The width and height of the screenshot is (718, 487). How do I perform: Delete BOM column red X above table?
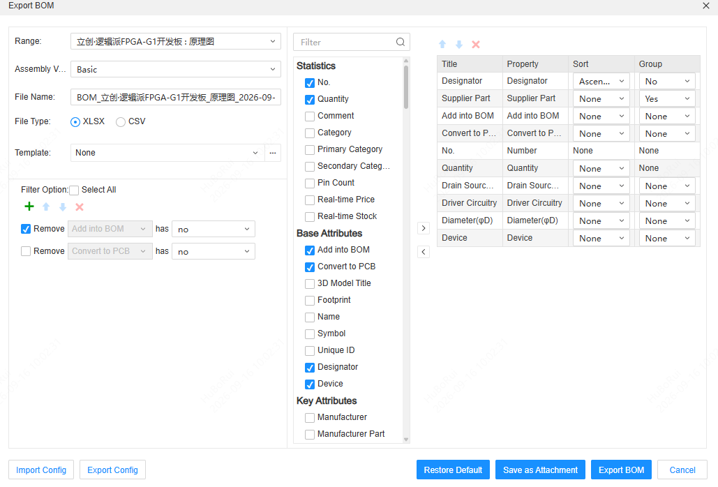point(476,45)
